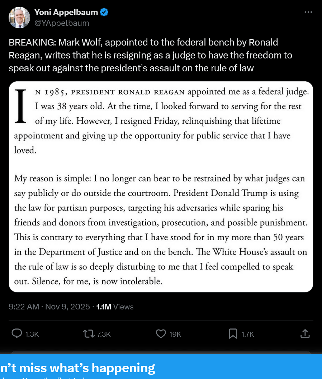Click the large drop cap letter I
The image size is (322, 379).
click(22, 106)
